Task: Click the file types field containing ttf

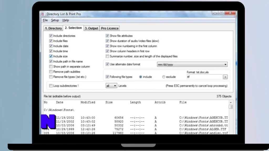Action: pos(204,77)
